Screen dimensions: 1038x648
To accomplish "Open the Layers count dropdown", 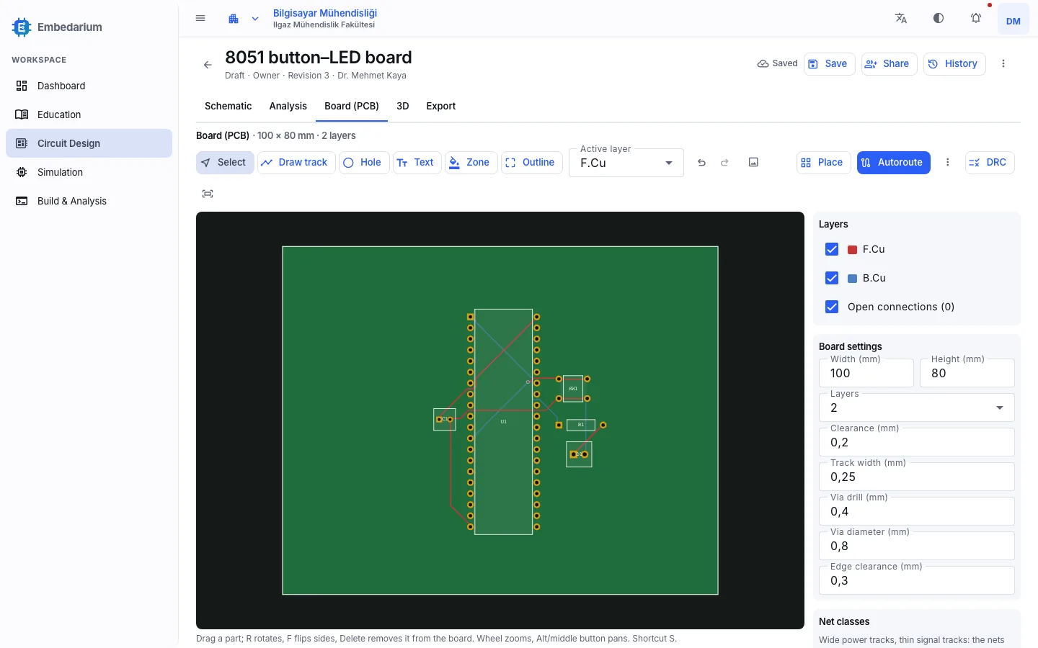I will (x=917, y=408).
